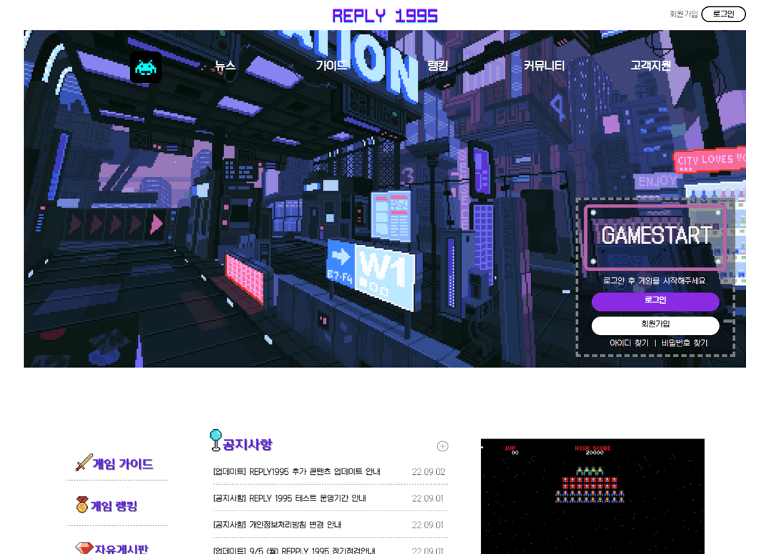Image resolution: width=771 pixels, height=554 pixels.
Task: Open the 랭킹 menu
Action: [438, 66]
